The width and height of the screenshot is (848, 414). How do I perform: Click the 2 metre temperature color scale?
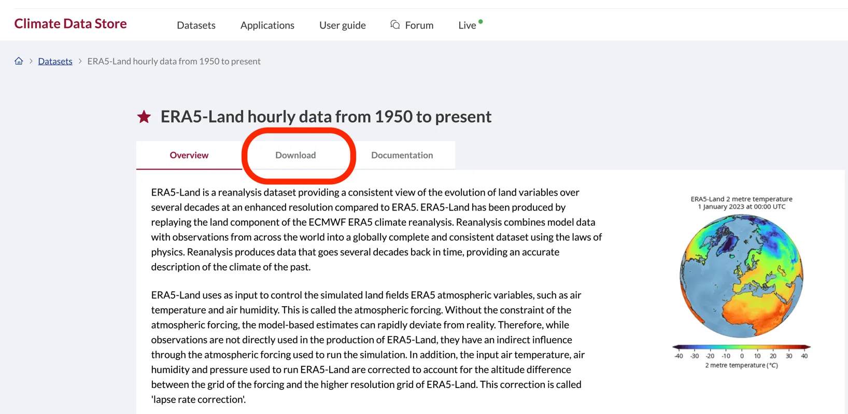(741, 347)
